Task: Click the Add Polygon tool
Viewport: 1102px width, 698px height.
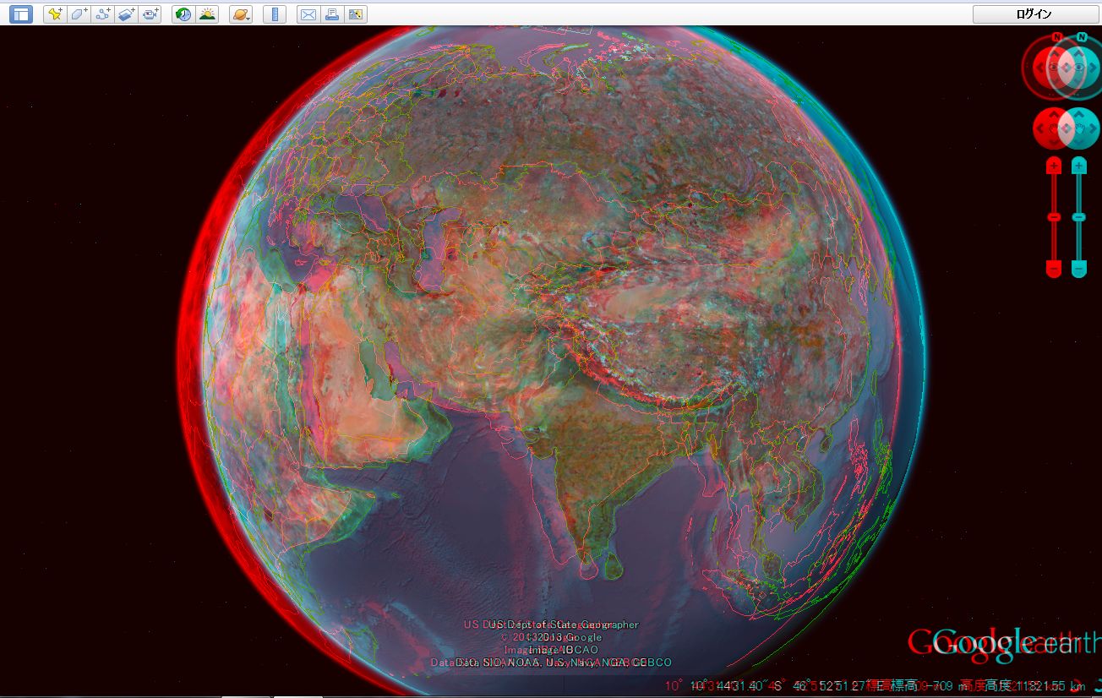Action: click(79, 14)
